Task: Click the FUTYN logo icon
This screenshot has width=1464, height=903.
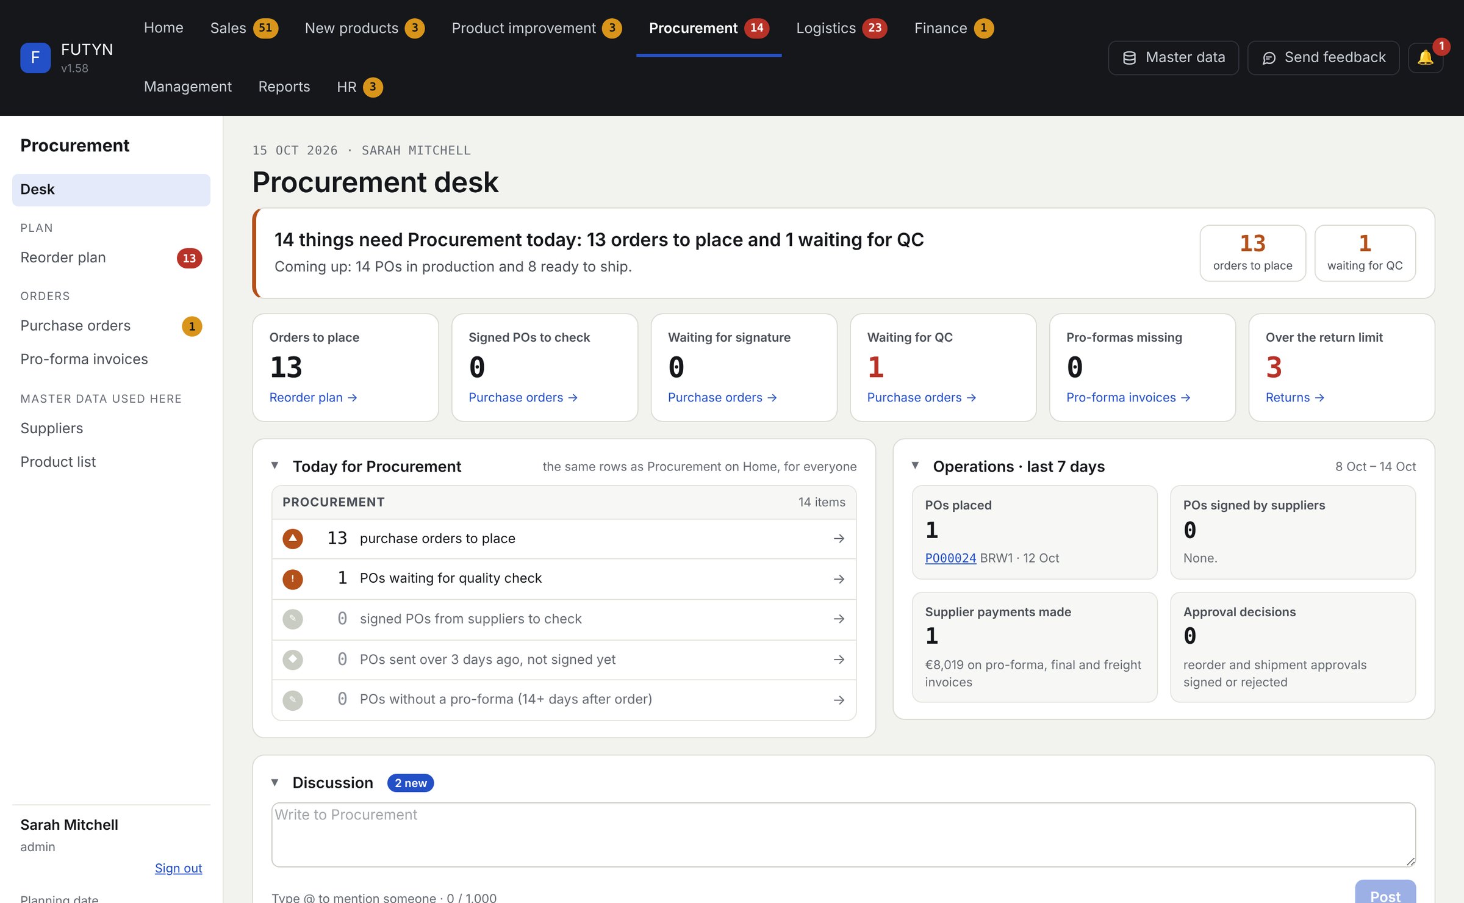Action: [35, 57]
